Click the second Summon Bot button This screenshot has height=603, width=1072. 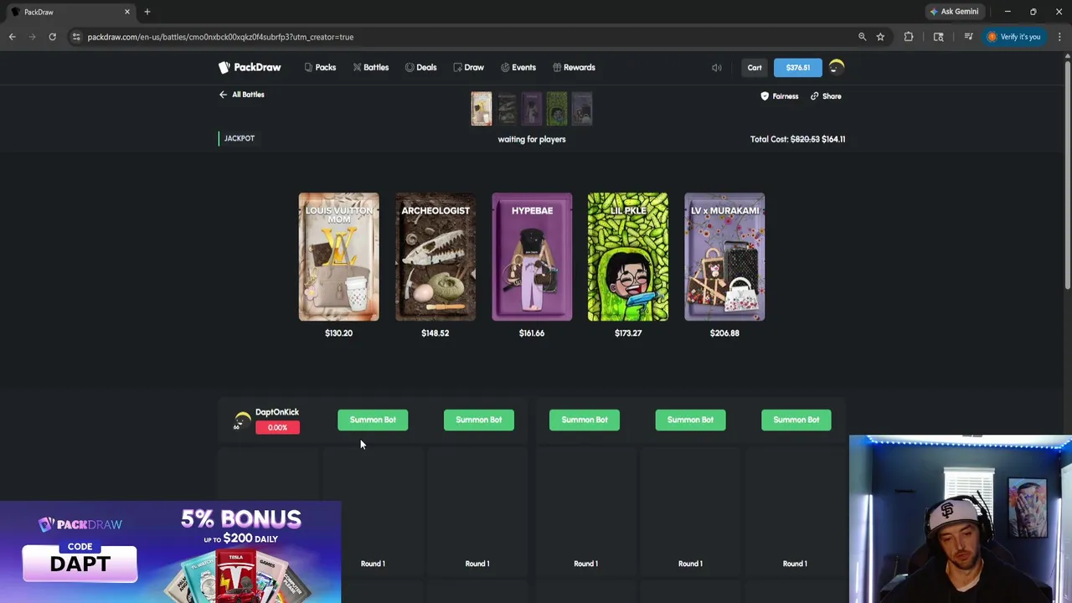pyautogui.click(x=479, y=420)
